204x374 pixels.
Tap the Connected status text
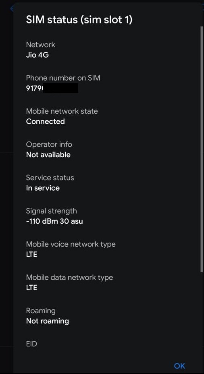(45, 121)
